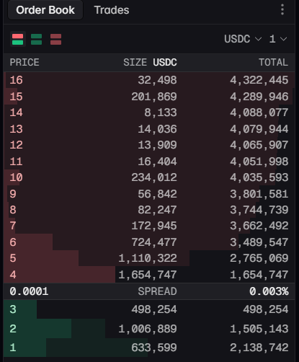
Task: Click ask size 16,404
Action: coord(157,162)
